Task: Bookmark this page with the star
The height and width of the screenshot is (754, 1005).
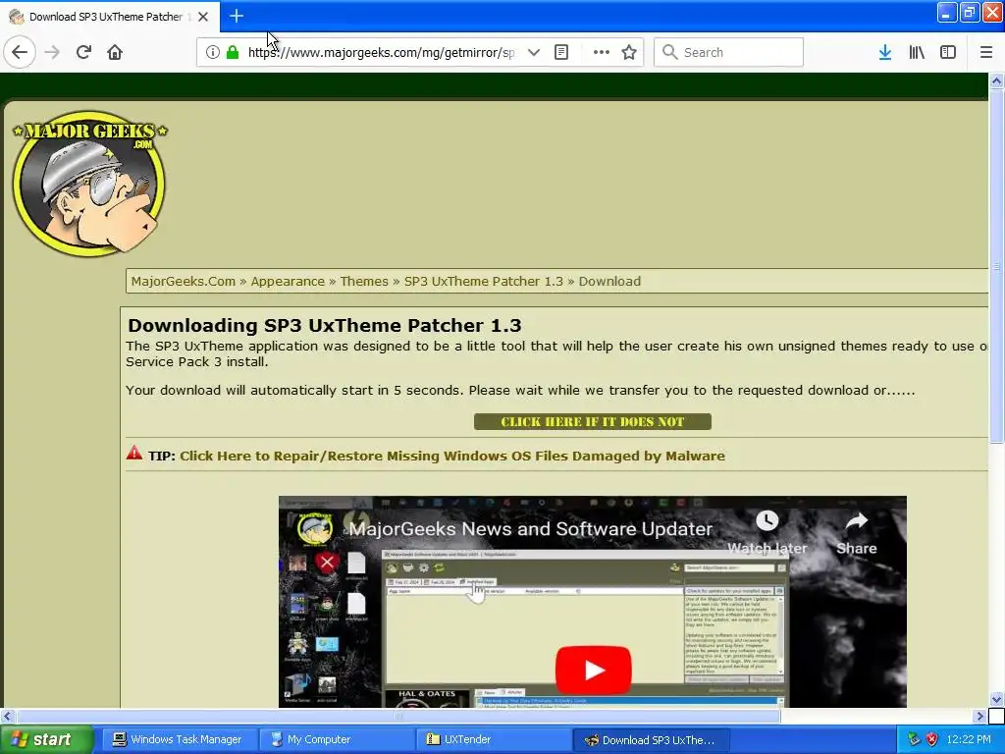Action: tap(629, 52)
